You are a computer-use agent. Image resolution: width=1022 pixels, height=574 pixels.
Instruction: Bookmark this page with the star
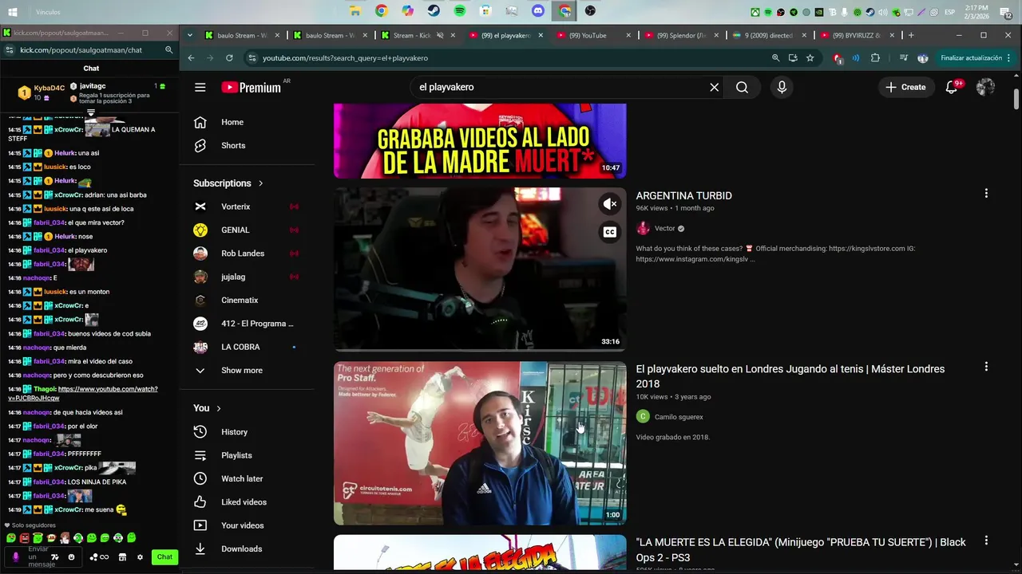pyautogui.click(x=810, y=58)
